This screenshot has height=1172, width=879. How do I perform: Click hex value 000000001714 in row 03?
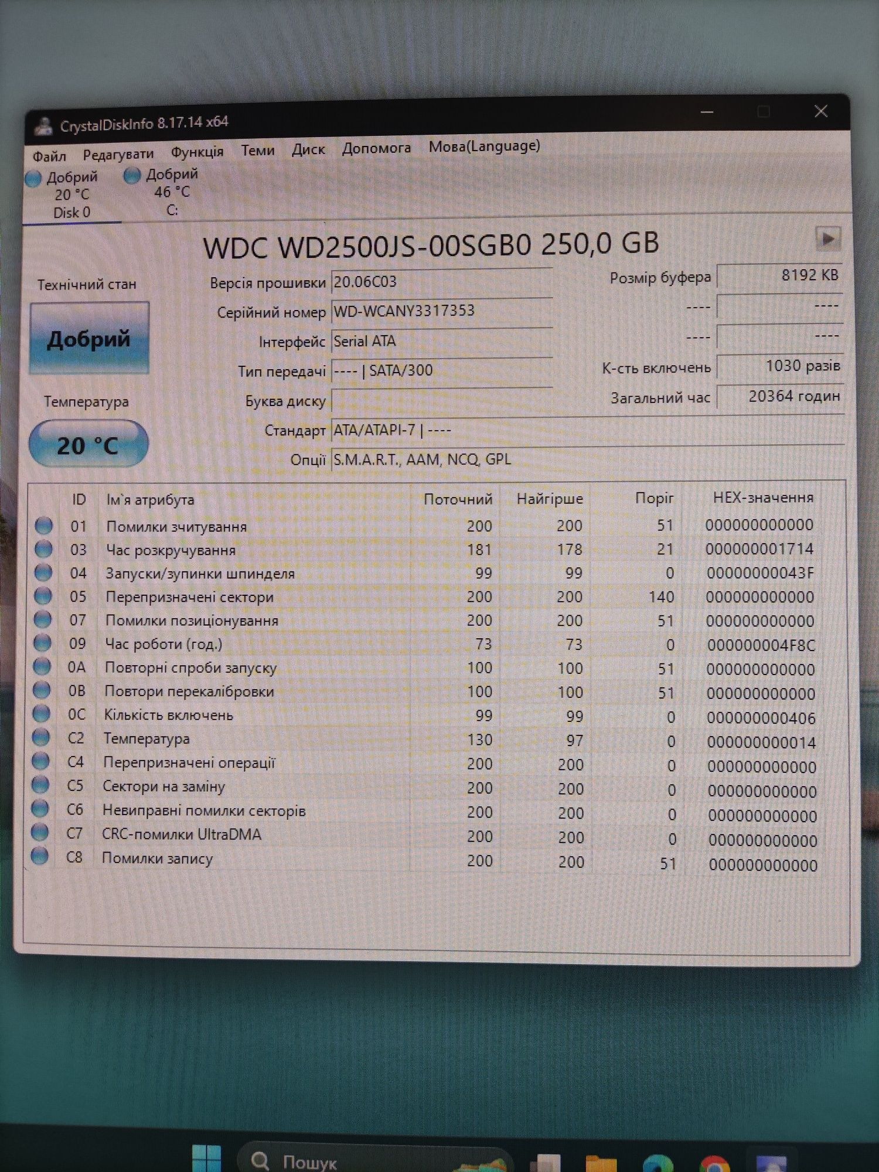[x=759, y=549]
